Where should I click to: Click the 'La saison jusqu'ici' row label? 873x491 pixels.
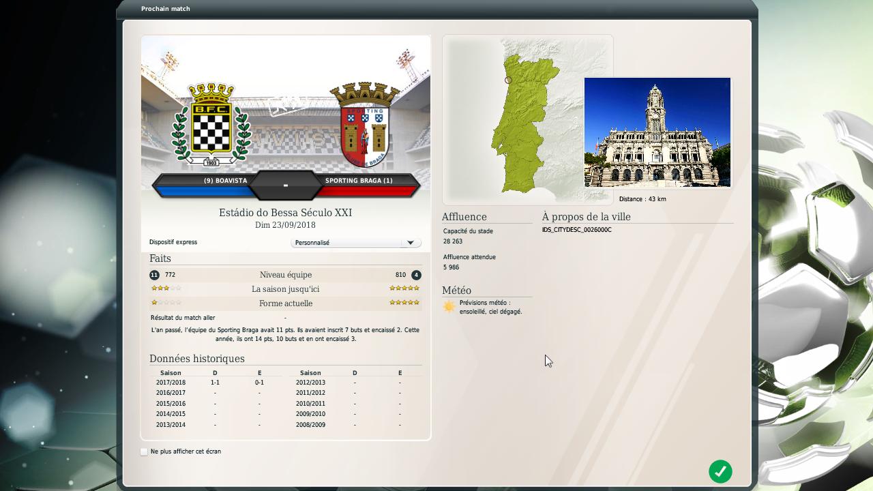click(x=286, y=289)
